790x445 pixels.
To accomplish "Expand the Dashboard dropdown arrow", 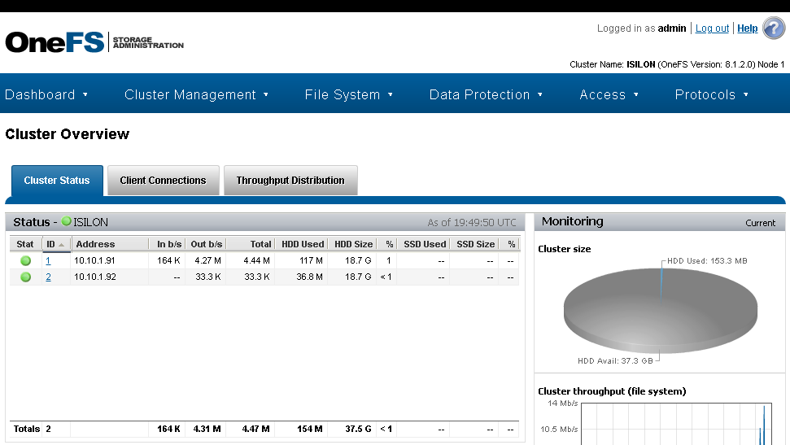I will pos(85,94).
